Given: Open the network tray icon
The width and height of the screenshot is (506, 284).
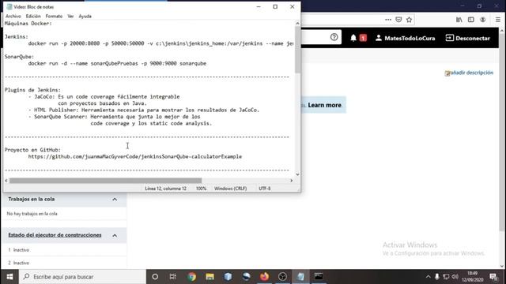Looking at the screenshot, I should tap(446, 277).
